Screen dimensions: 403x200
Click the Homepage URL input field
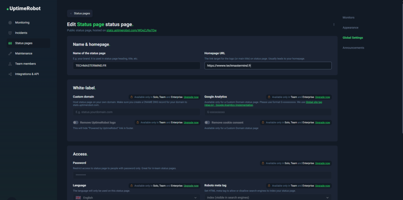268,66
